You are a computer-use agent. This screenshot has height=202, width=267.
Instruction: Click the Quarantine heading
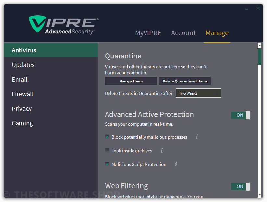coord(123,56)
